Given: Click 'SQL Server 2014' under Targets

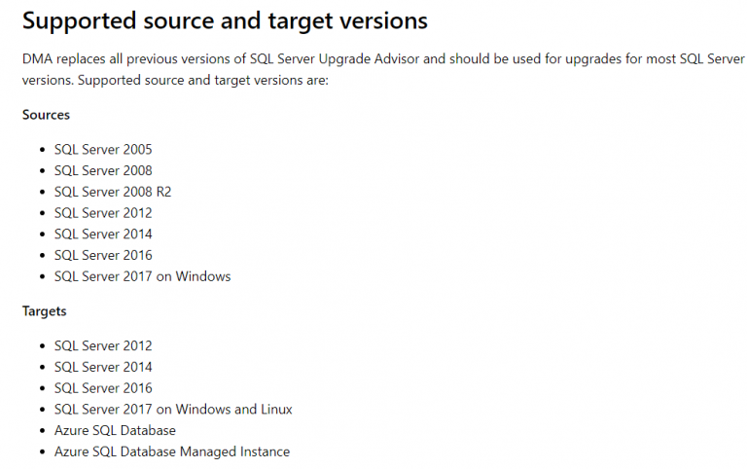Looking at the screenshot, I should click(x=103, y=368).
